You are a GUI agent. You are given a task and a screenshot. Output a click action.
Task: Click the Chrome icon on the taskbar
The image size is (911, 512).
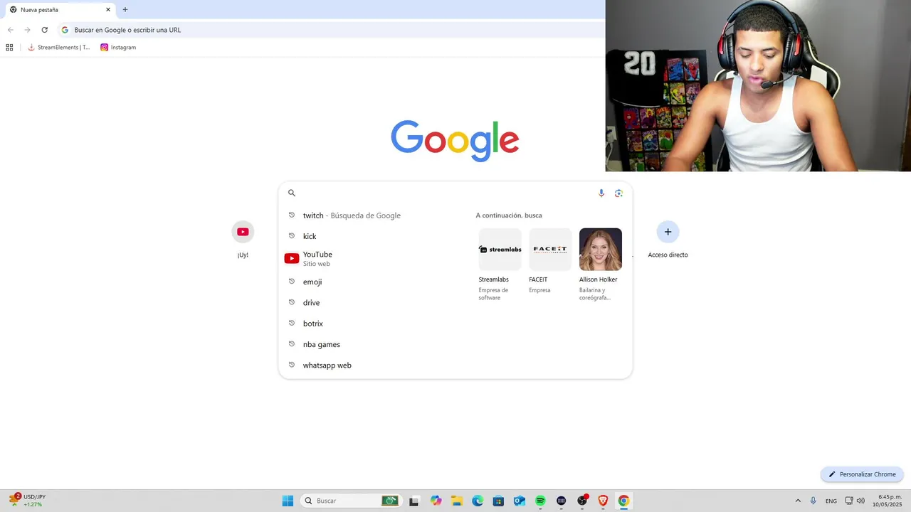[623, 501]
